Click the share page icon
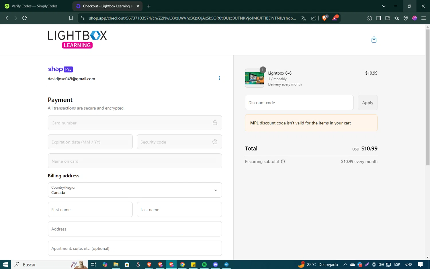The height and width of the screenshot is (269, 430). pos(313,18)
